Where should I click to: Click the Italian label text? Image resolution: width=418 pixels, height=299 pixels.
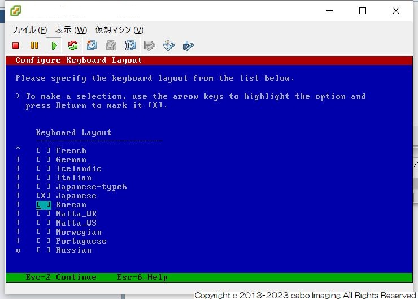(74, 178)
